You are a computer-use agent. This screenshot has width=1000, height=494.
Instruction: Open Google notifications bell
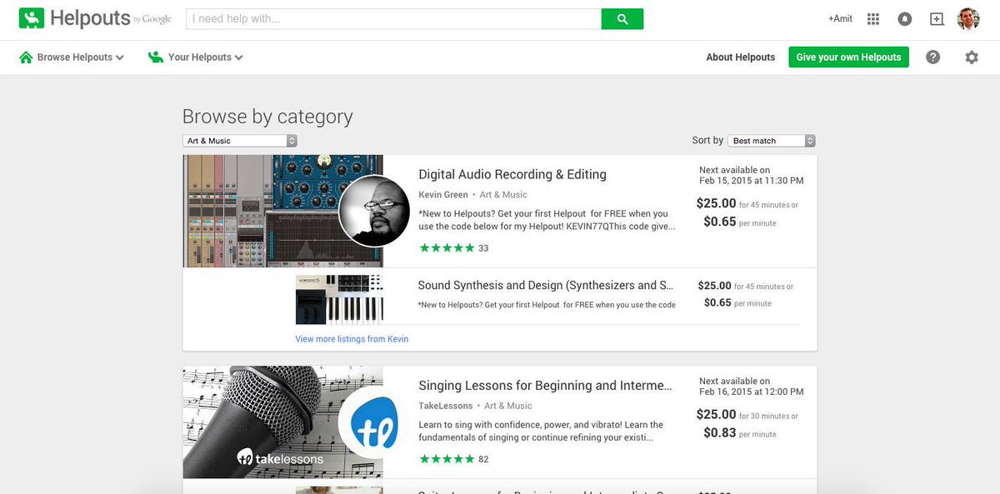click(904, 18)
